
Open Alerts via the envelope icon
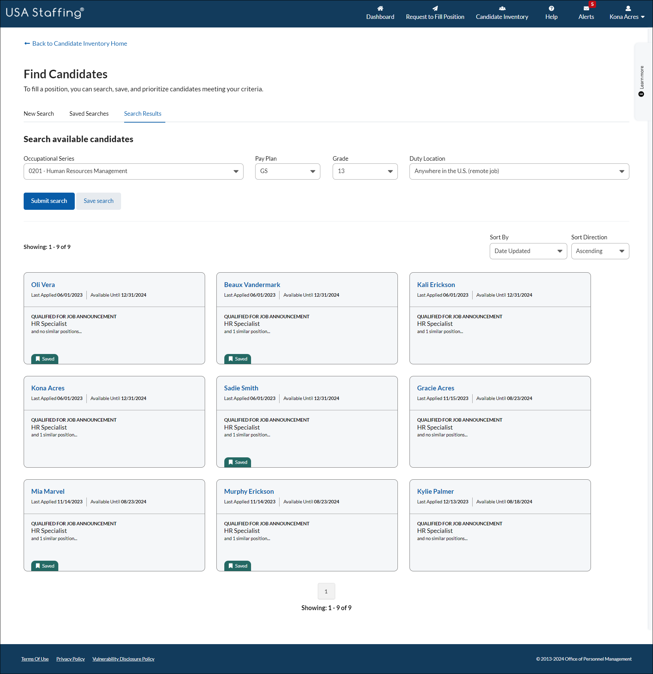tap(586, 9)
